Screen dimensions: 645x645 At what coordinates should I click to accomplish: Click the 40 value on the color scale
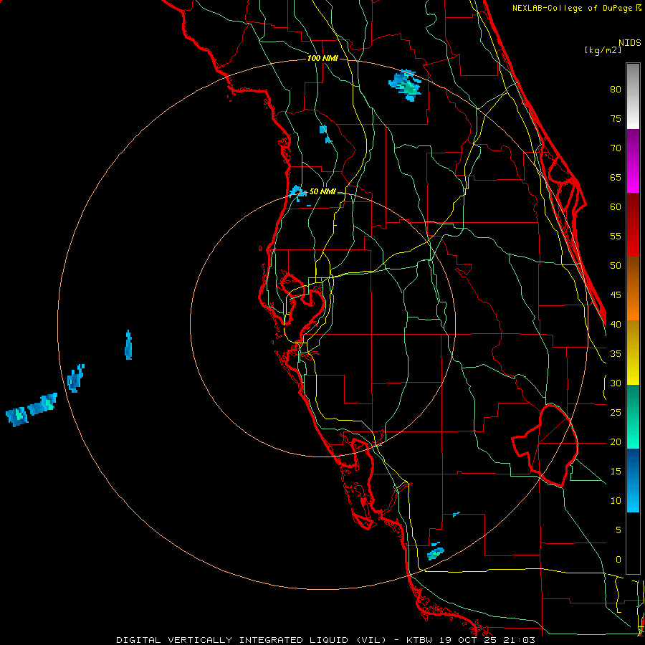pos(616,324)
